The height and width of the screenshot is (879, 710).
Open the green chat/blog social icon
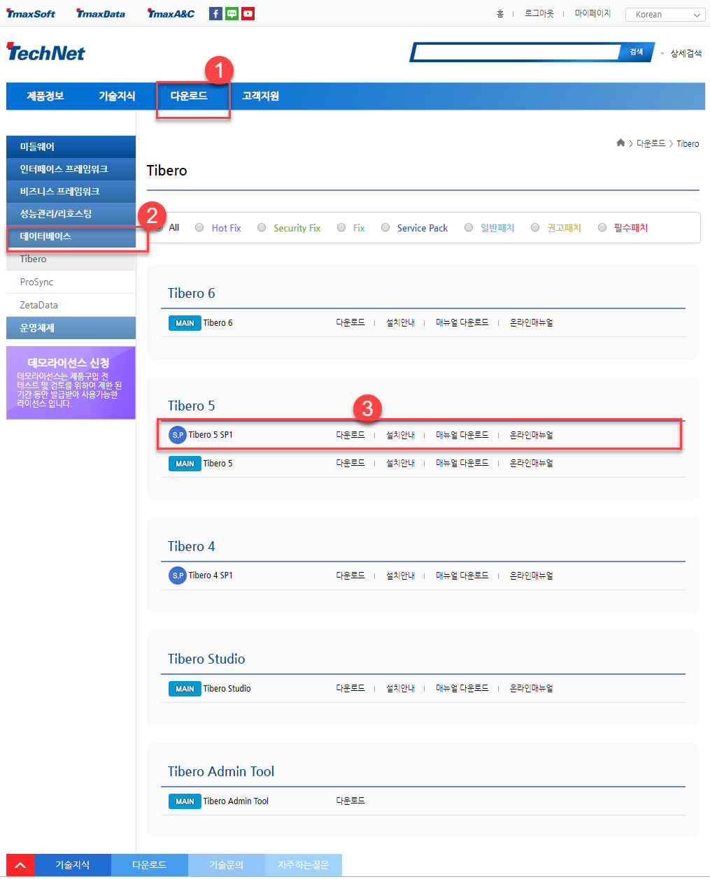click(x=232, y=13)
